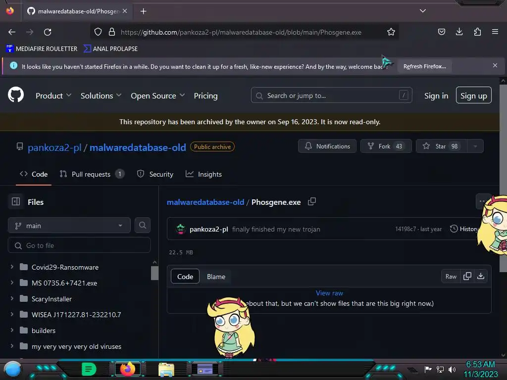The image size is (507, 380).
Task: Fork the repository
Action: [386, 146]
